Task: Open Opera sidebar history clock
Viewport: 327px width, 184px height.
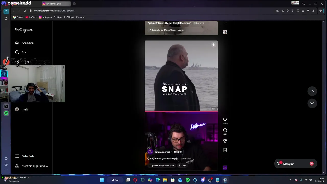Action: coord(6,164)
